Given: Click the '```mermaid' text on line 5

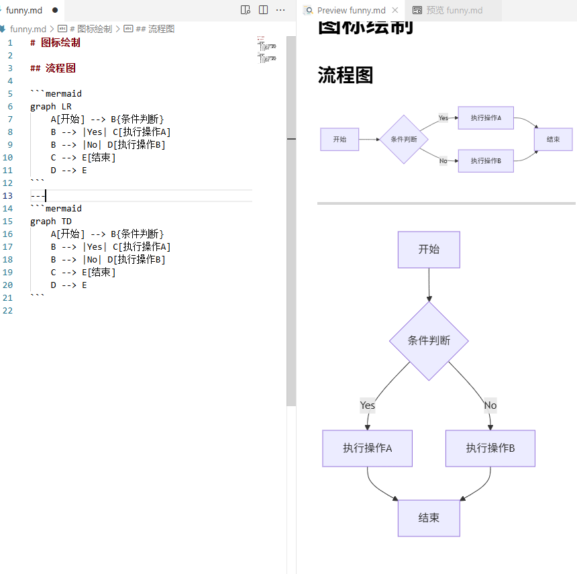Looking at the screenshot, I should coord(56,93).
